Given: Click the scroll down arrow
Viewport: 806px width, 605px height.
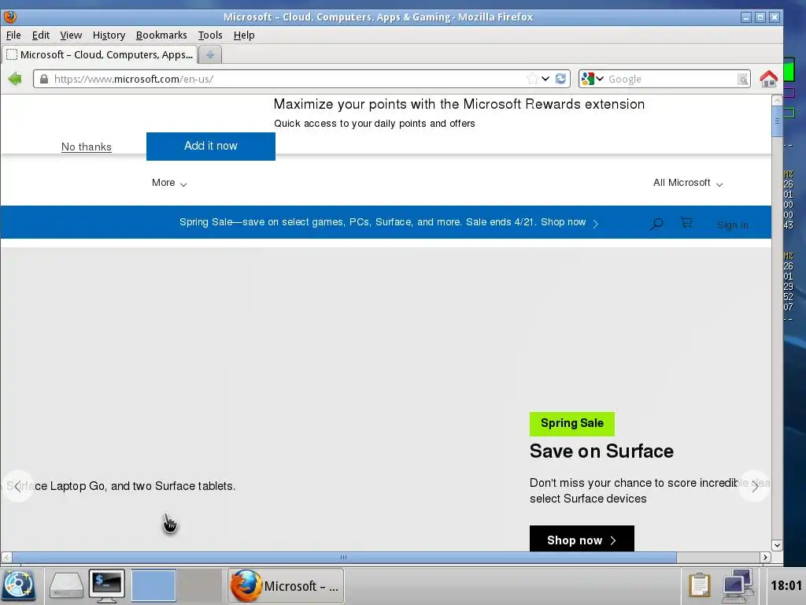Looking at the screenshot, I should tap(777, 545).
